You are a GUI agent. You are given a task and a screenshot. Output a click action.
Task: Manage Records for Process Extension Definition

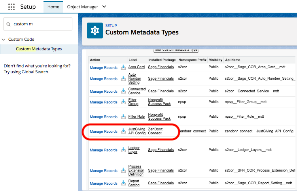click(x=104, y=171)
